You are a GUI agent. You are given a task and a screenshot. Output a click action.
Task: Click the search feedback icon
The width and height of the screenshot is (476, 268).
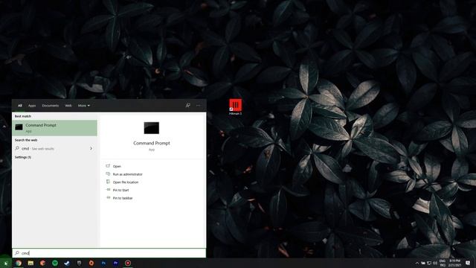tap(188, 106)
